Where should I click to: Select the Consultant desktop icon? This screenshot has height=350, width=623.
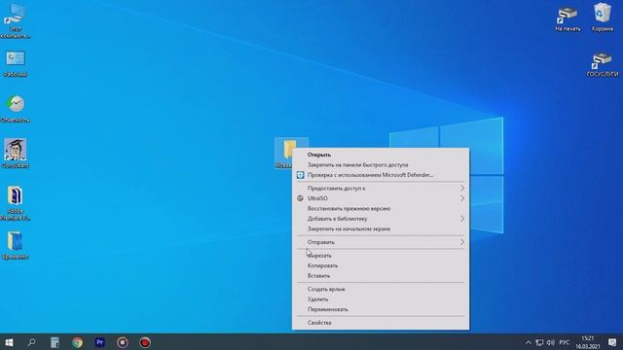pos(16,154)
